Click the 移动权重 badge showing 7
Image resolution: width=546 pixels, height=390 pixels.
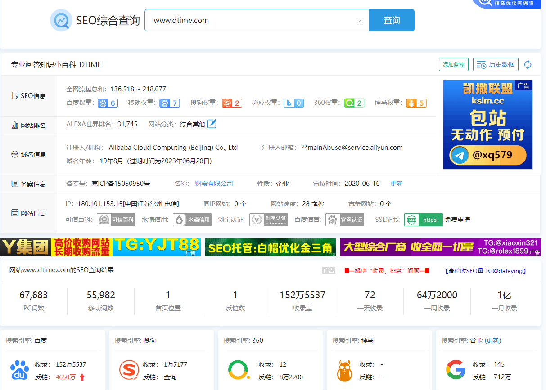tap(170, 103)
